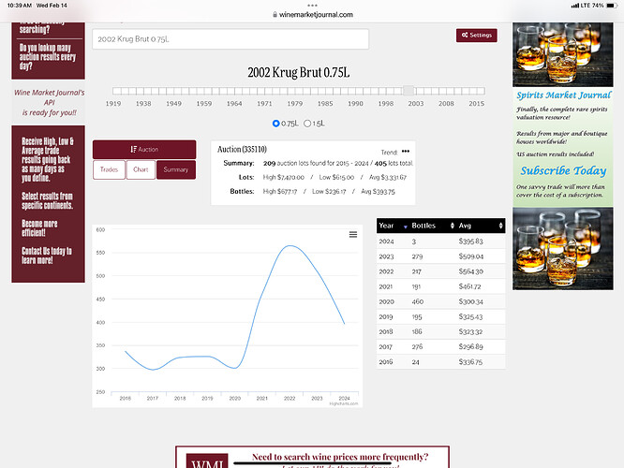
Task: Click the Need to search wine prices banner
Action: [312, 458]
